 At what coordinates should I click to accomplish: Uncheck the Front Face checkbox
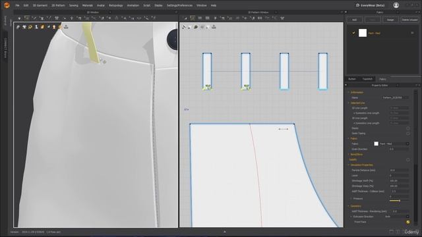(x=408, y=222)
